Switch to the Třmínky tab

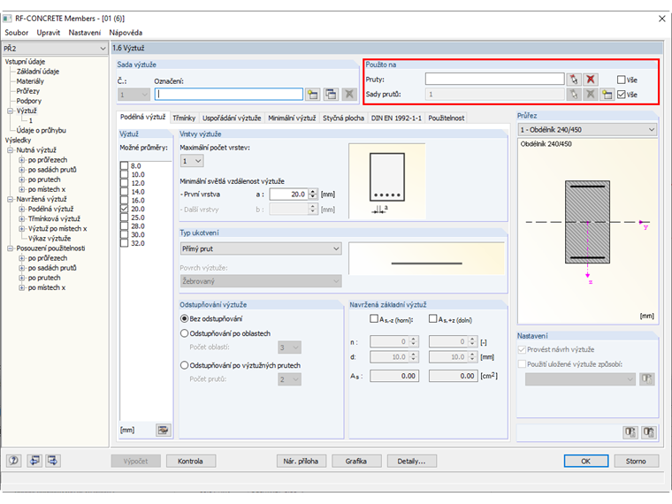tap(184, 118)
